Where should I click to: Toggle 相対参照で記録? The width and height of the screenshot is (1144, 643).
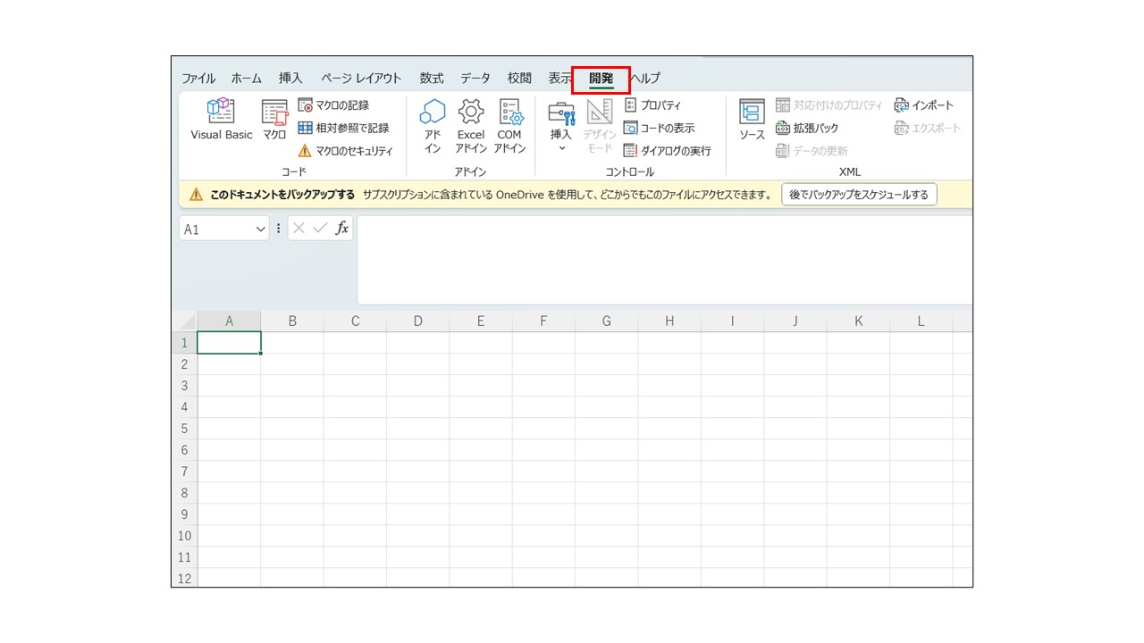(x=343, y=128)
